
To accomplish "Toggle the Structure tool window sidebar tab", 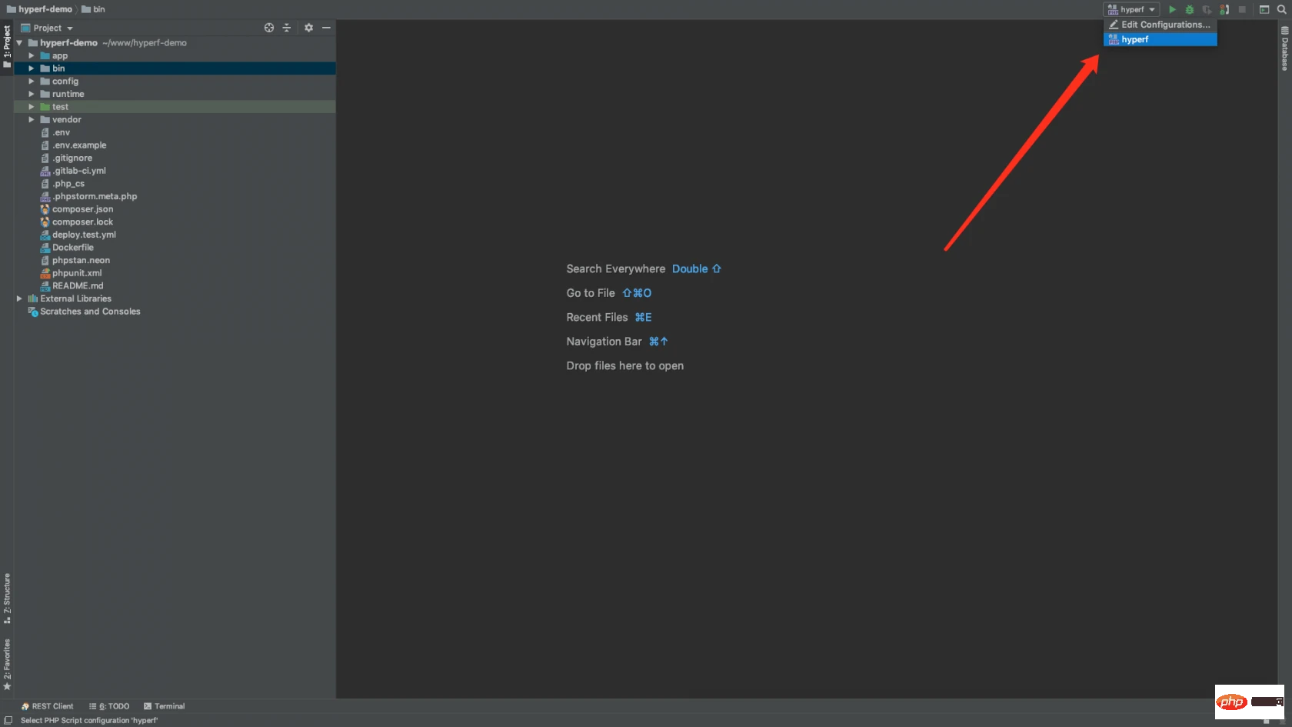I will pyautogui.click(x=7, y=597).
